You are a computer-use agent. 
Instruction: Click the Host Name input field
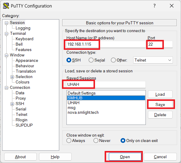click(105, 44)
